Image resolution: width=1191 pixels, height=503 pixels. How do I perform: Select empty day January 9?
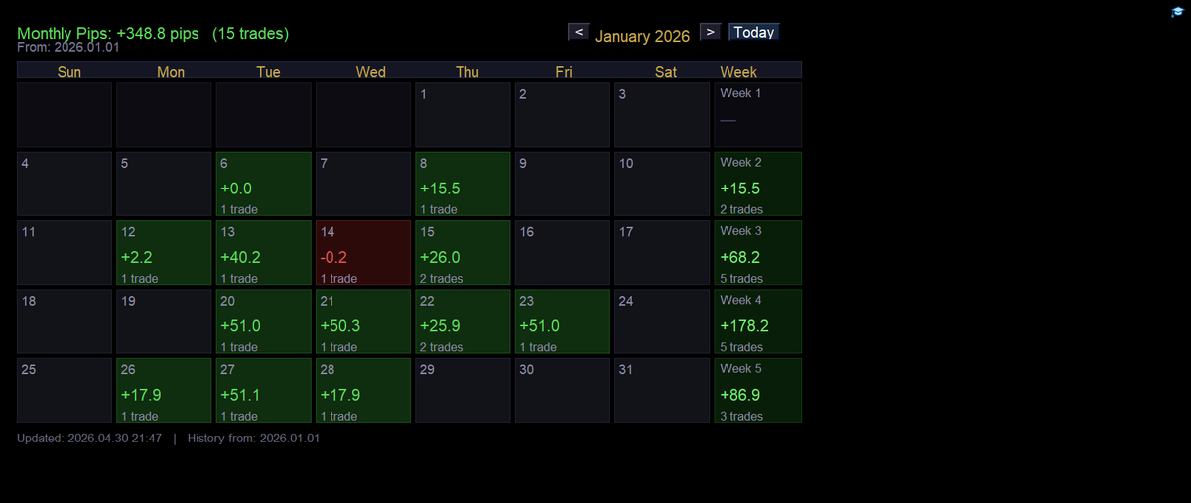[562, 184]
